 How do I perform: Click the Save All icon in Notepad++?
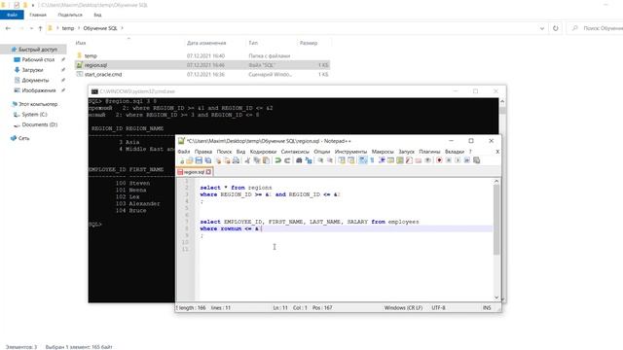click(207, 160)
